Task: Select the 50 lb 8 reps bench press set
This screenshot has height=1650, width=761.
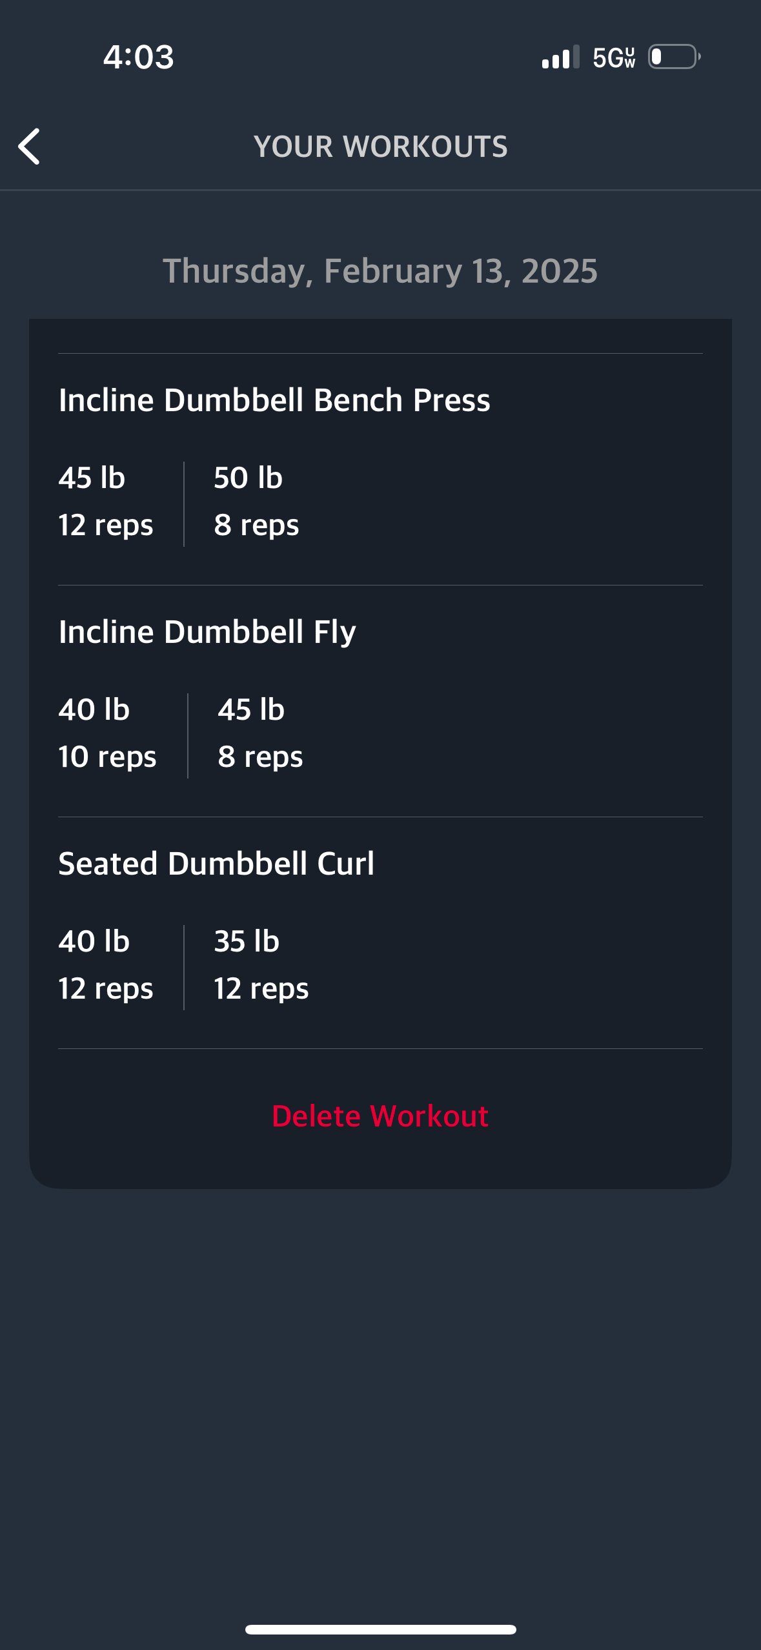Action: coord(256,502)
